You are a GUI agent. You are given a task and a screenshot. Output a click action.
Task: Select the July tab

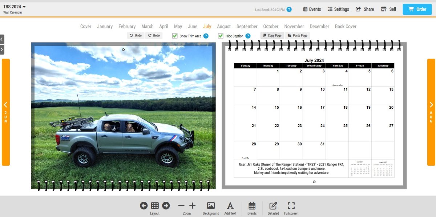[x=207, y=27]
